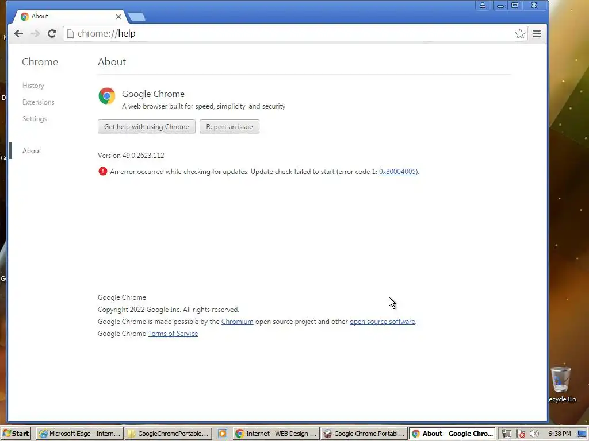Screen dimensions: 589x441
Task: Open the Windows Start menu
Action: 16,434
